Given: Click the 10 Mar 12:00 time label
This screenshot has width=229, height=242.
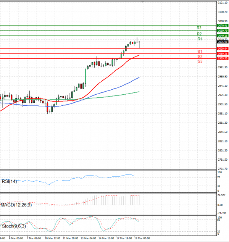Looking at the screenshot, I should tap(52, 238).
